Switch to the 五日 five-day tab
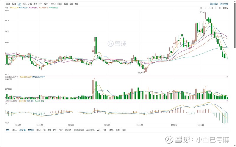The width and height of the screenshot is (236, 147). pyautogui.click(x=14, y=4)
